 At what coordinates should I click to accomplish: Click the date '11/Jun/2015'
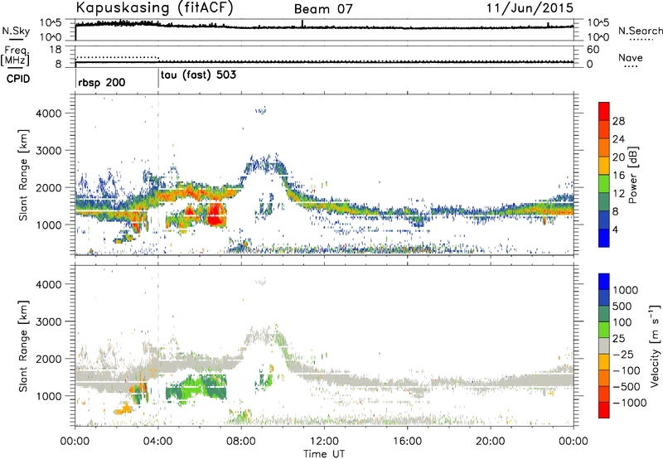[x=530, y=8]
